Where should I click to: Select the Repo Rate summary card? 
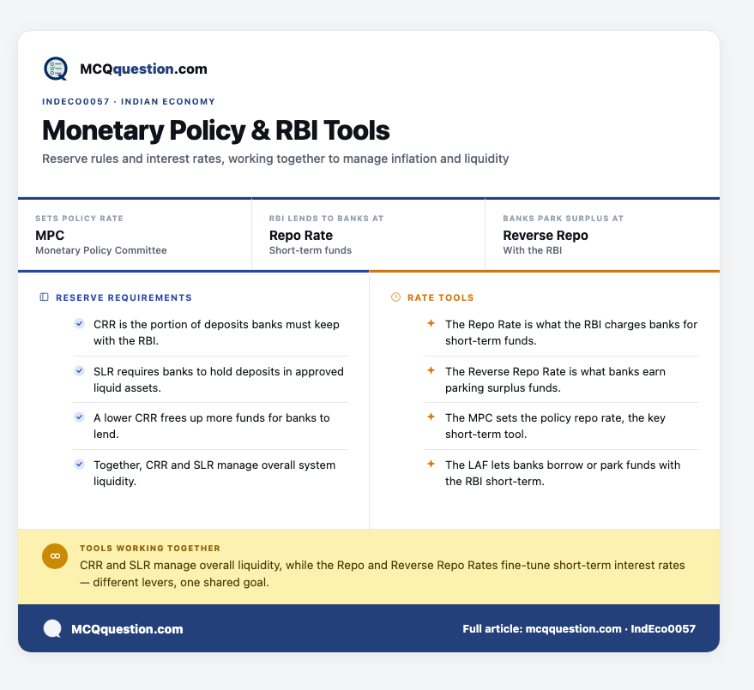(368, 235)
